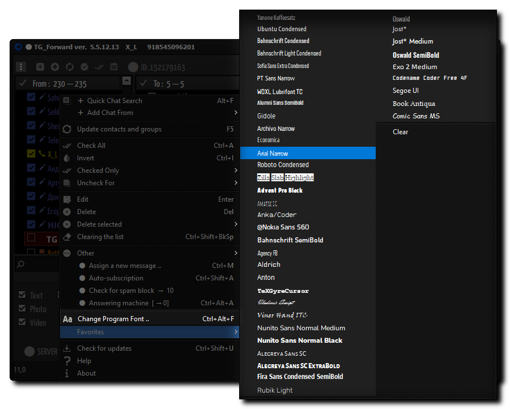Click the checkmark icon in the To header
Viewport: 510px width, 409px height.
[143, 83]
